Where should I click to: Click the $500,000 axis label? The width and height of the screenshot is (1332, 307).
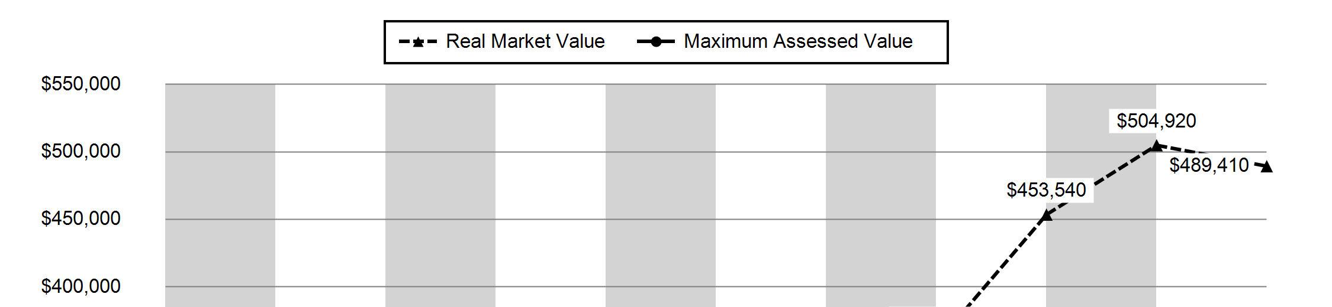tap(81, 152)
